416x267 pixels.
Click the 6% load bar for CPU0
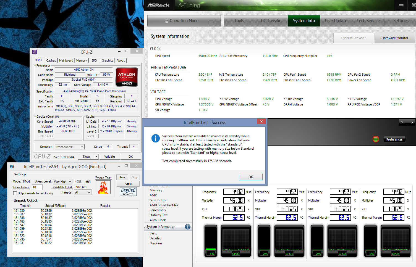[211, 241]
